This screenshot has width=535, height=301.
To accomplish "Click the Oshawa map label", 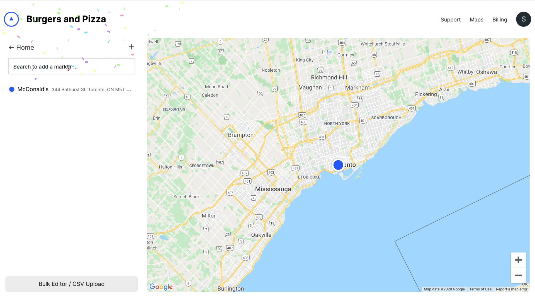I will click(x=486, y=72).
